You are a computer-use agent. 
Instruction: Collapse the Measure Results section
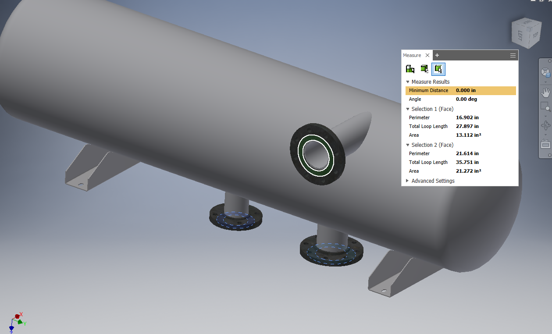pos(408,82)
